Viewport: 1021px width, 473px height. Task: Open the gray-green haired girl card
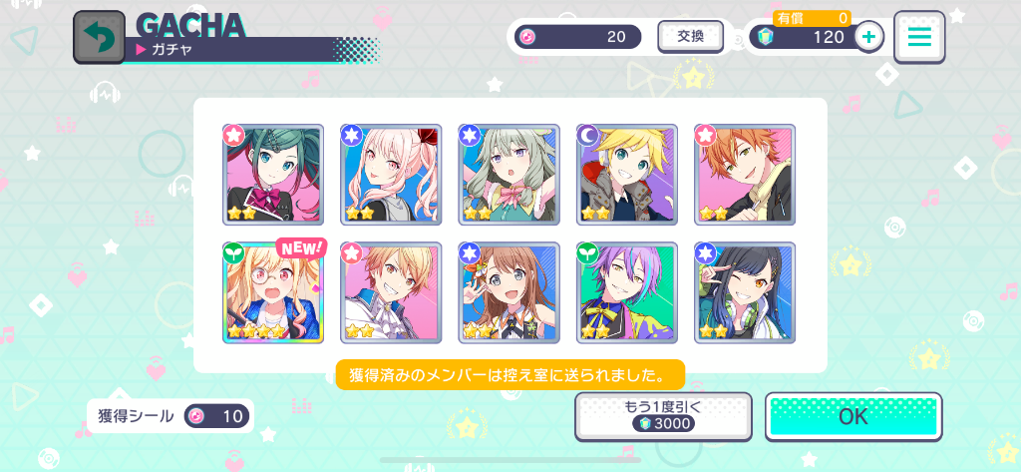coord(509,175)
